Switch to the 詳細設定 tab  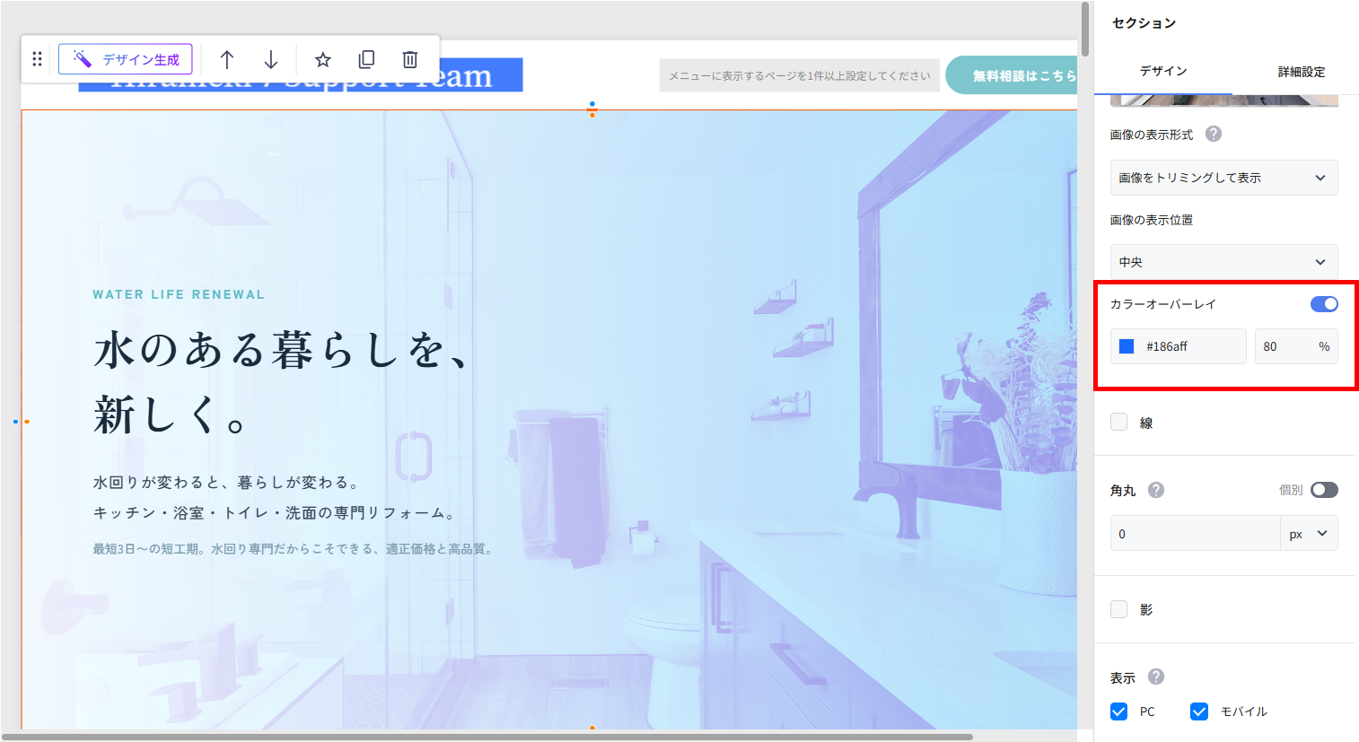click(1301, 72)
